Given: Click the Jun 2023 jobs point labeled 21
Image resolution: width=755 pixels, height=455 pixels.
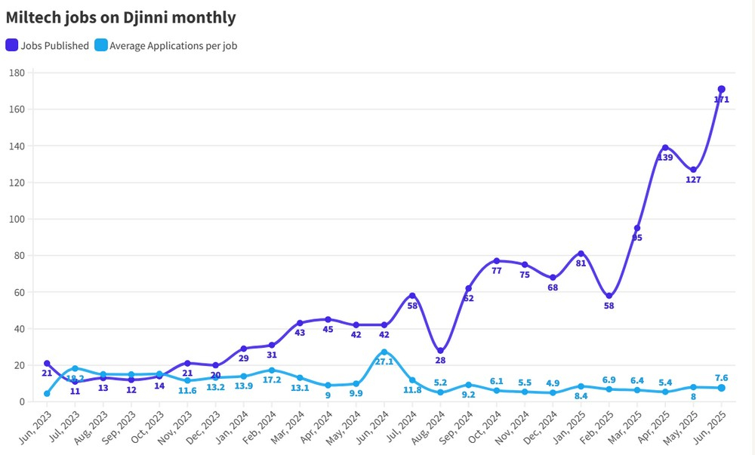Looking at the screenshot, I should coord(47,363).
